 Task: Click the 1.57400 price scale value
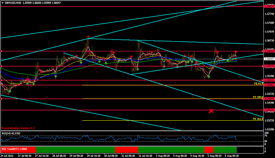(270, 23)
